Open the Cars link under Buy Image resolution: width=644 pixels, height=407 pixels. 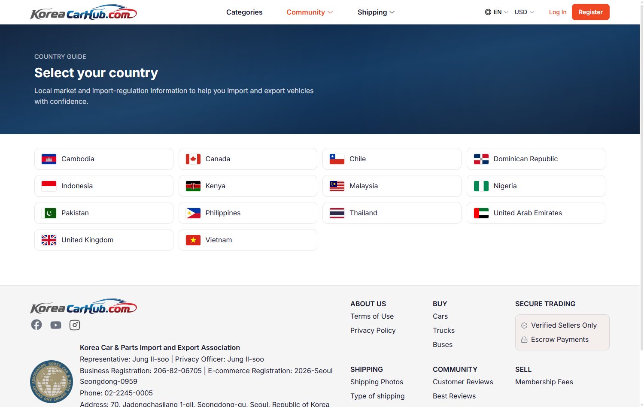point(440,316)
